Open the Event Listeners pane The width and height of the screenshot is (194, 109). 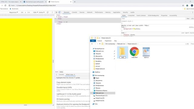(x=141, y=15)
